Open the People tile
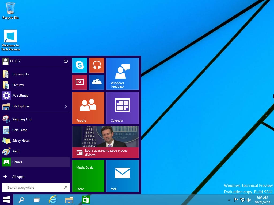The height and width of the screenshot is (205, 274). (88, 108)
